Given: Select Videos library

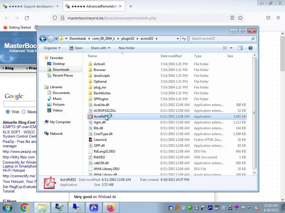Looking at the screenshot, I should click(x=58, y=110).
